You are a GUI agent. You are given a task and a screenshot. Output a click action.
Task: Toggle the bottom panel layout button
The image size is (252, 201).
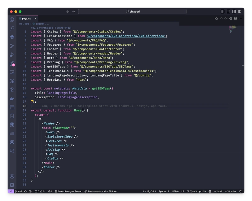point(228,12)
